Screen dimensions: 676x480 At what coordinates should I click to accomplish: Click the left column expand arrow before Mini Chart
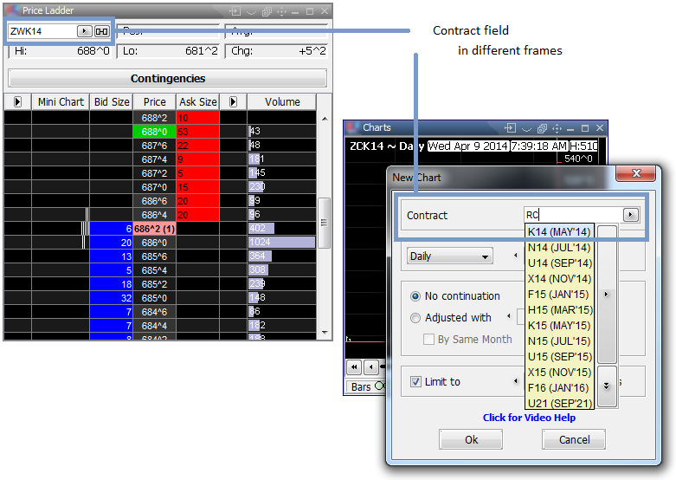(17, 102)
